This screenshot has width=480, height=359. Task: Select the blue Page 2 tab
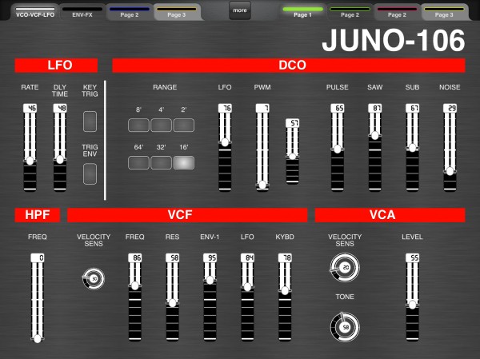pyautogui.click(x=130, y=12)
